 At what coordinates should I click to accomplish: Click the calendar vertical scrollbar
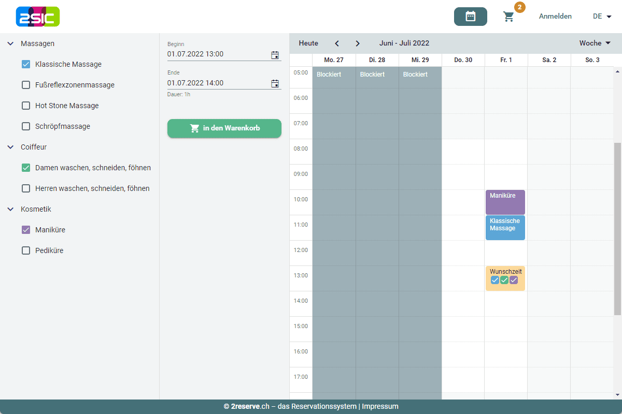[617, 228]
